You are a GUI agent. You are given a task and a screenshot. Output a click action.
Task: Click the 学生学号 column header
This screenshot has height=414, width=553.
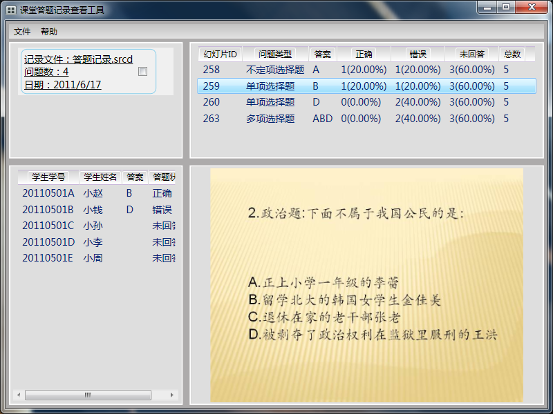48,177
